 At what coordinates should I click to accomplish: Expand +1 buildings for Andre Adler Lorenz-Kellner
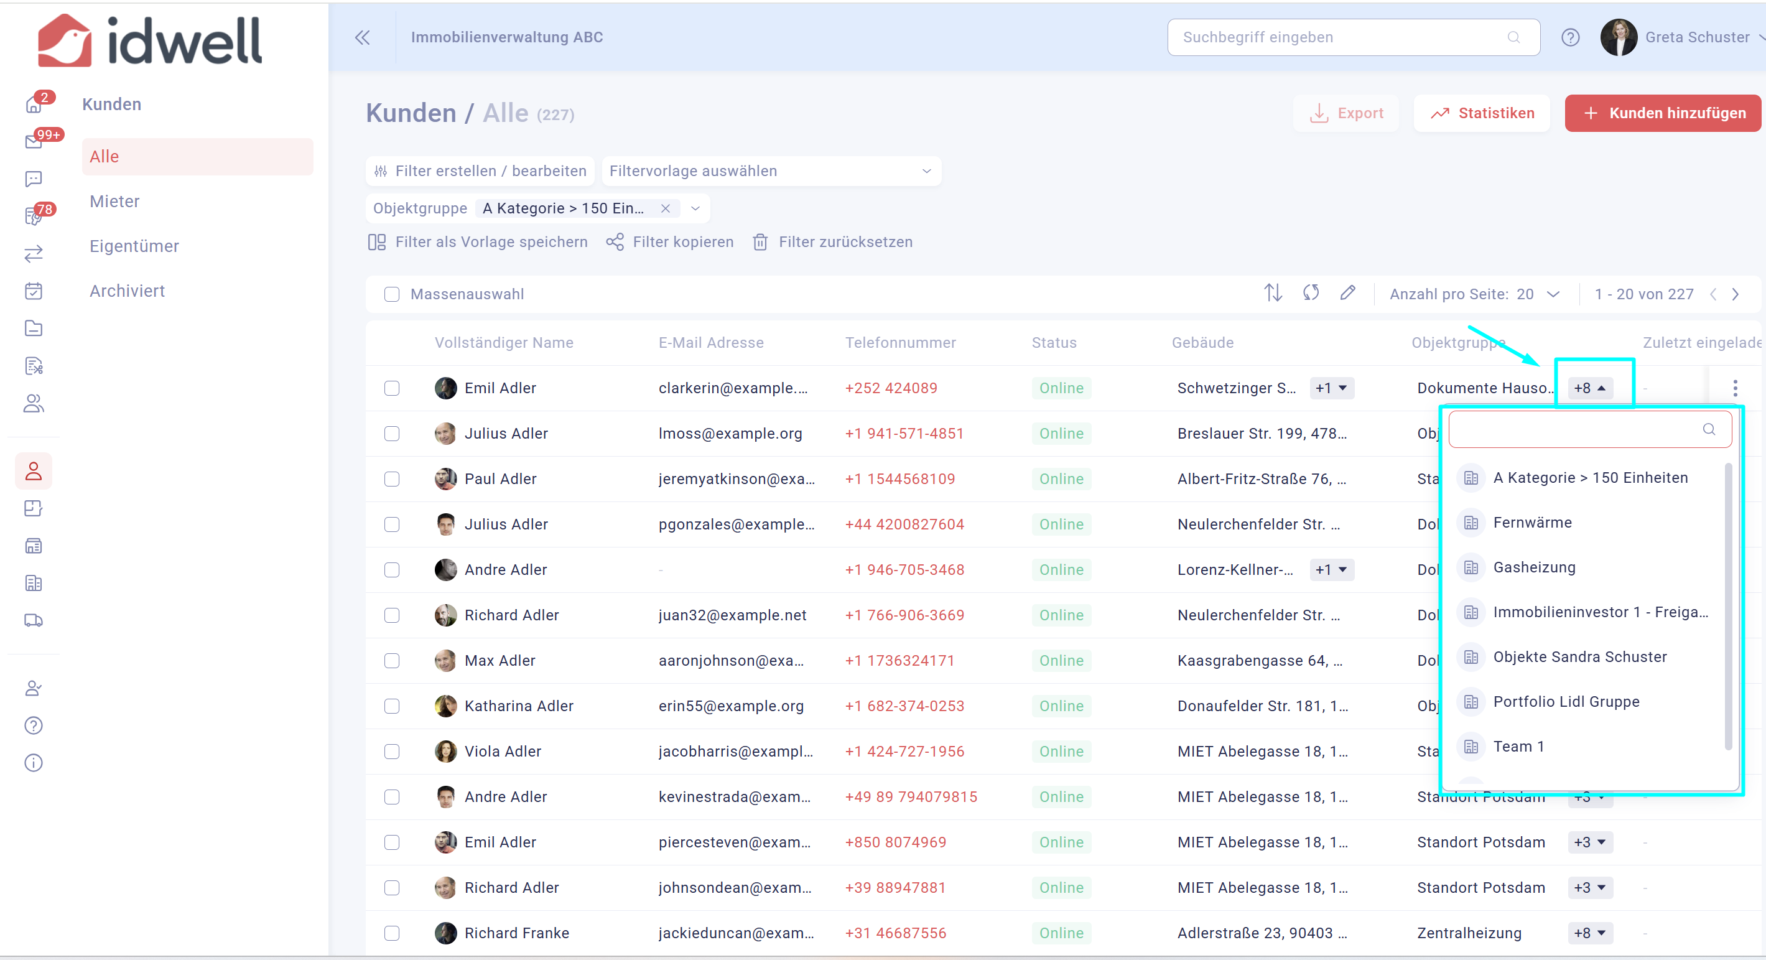click(1331, 570)
